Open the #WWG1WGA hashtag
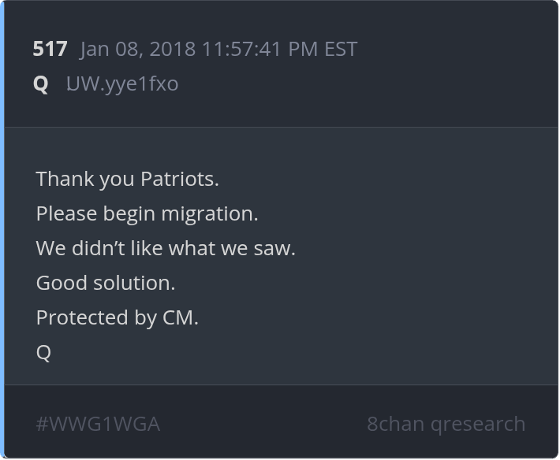This screenshot has height=460, width=560. pyautogui.click(x=98, y=424)
